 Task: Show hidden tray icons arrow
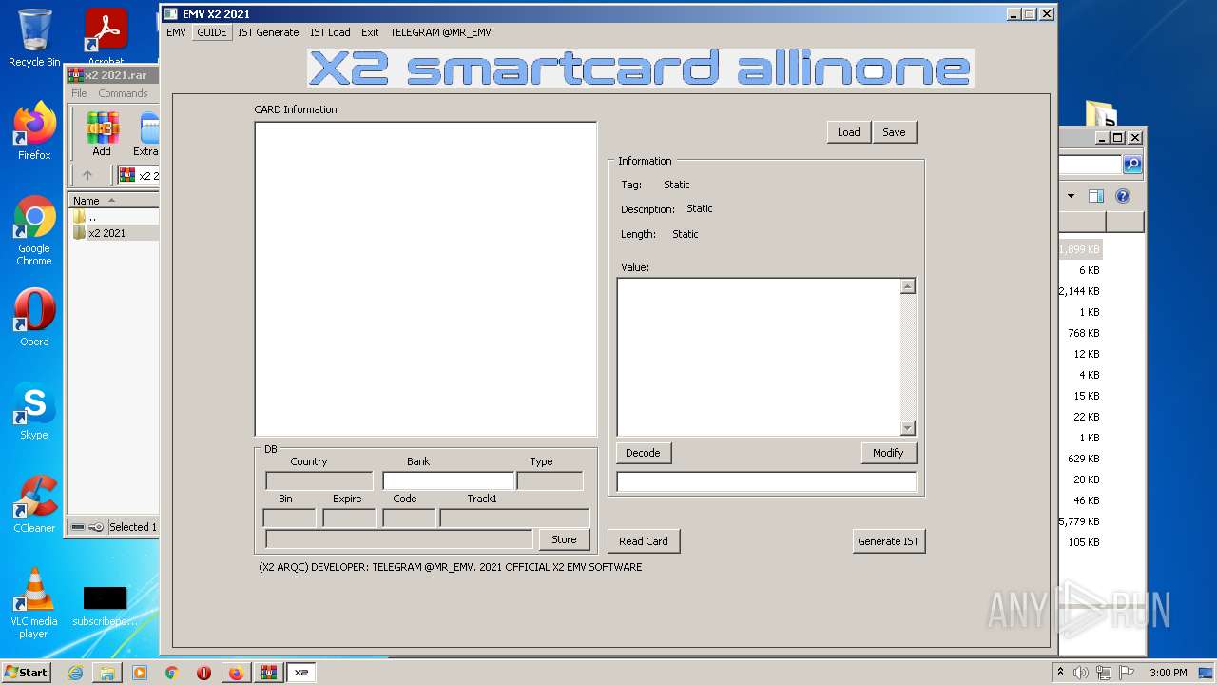[x=1061, y=673]
